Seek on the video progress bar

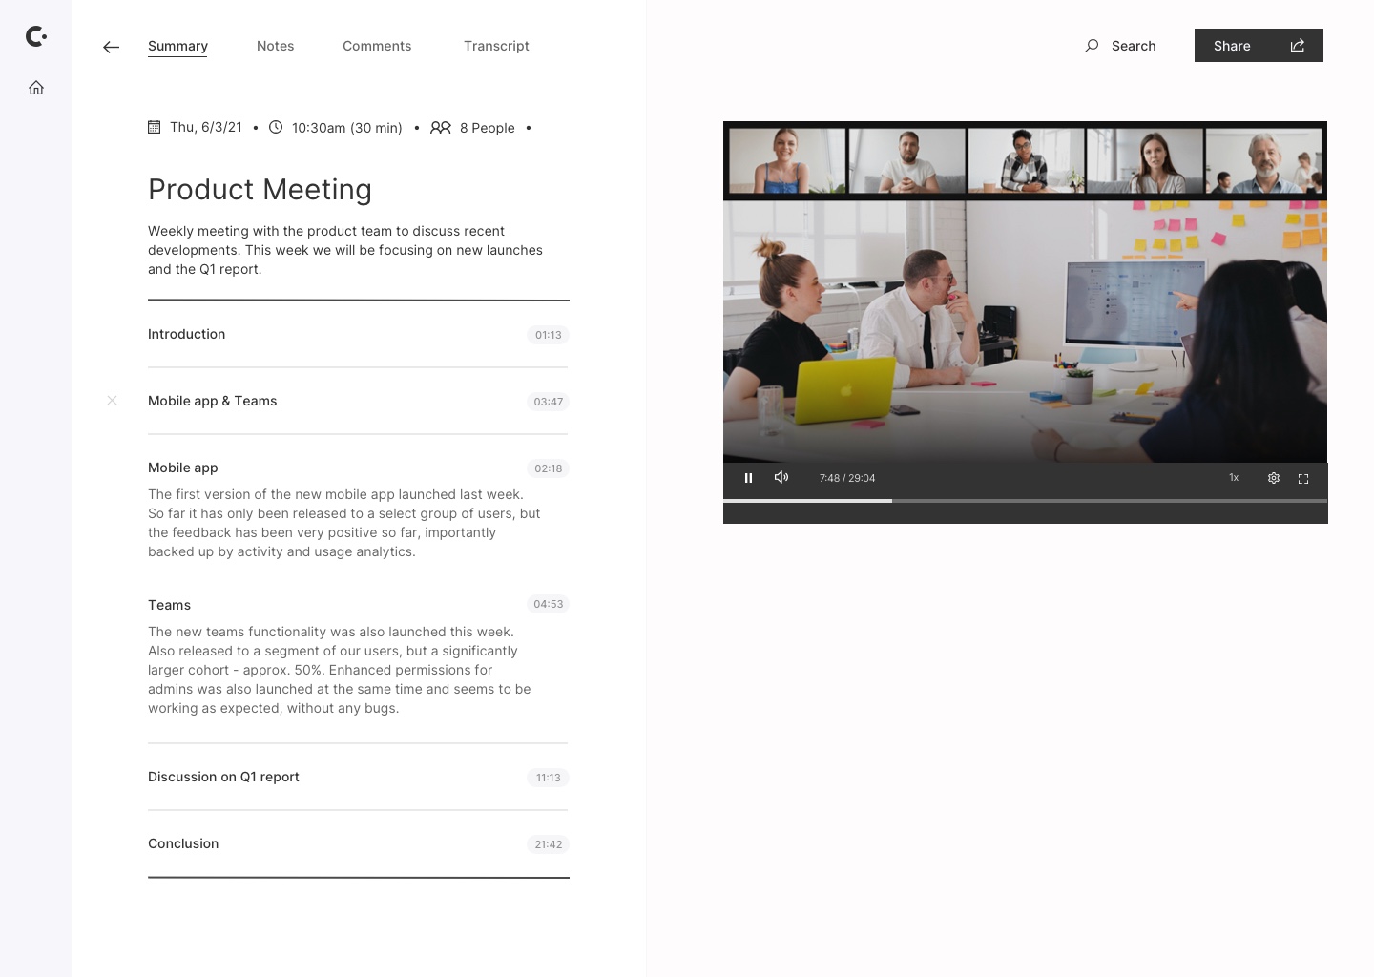click(x=1025, y=501)
